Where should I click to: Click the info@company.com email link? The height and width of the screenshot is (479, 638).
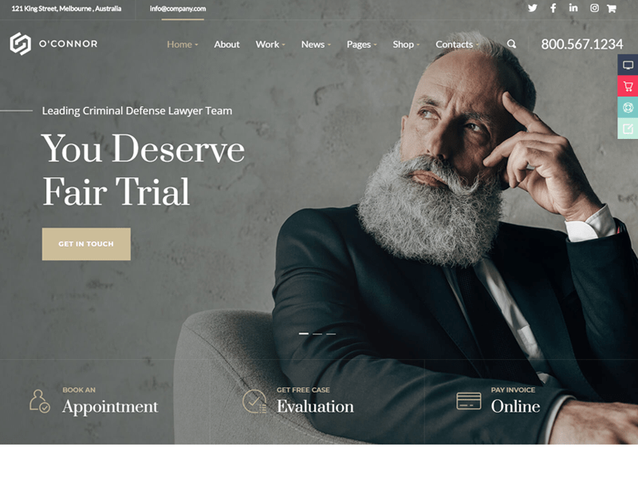coord(178,9)
